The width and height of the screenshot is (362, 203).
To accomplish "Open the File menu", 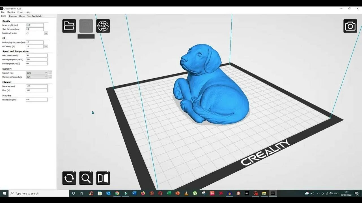I will 3,12.
